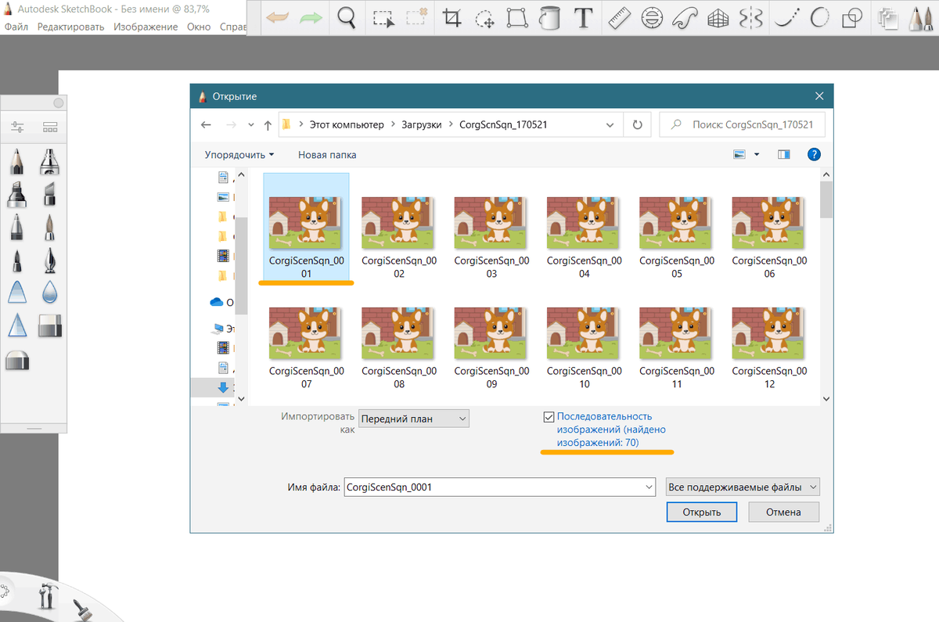Click the Undo arrow in the SketchBook toolbar
Image resolution: width=939 pixels, height=622 pixels.
tap(277, 17)
